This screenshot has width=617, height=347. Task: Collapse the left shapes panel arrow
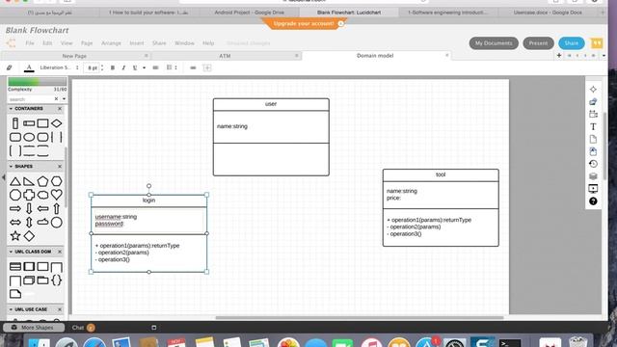tap(4, 177)
